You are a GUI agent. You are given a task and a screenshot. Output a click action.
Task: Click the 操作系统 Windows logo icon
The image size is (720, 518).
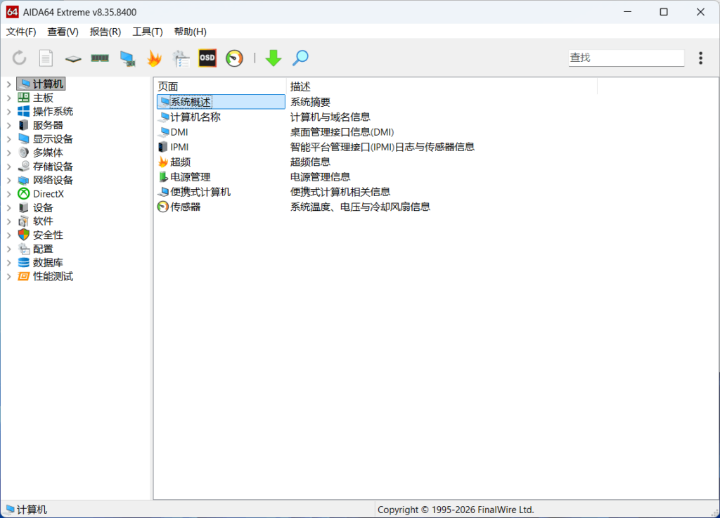coord(23,112)
